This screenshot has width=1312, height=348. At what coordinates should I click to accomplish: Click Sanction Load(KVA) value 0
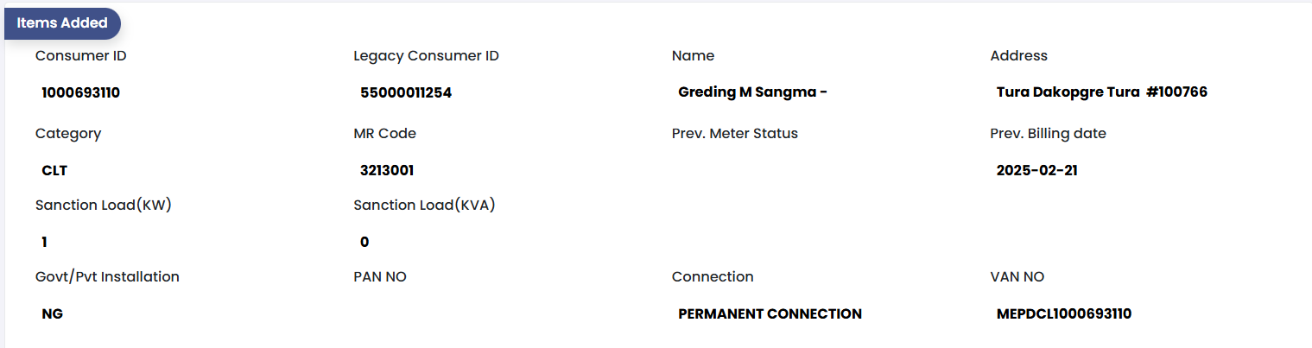(x=364, y=242)
